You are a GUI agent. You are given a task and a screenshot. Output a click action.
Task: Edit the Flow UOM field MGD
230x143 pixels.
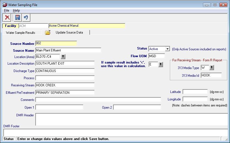tap(157, 56)
